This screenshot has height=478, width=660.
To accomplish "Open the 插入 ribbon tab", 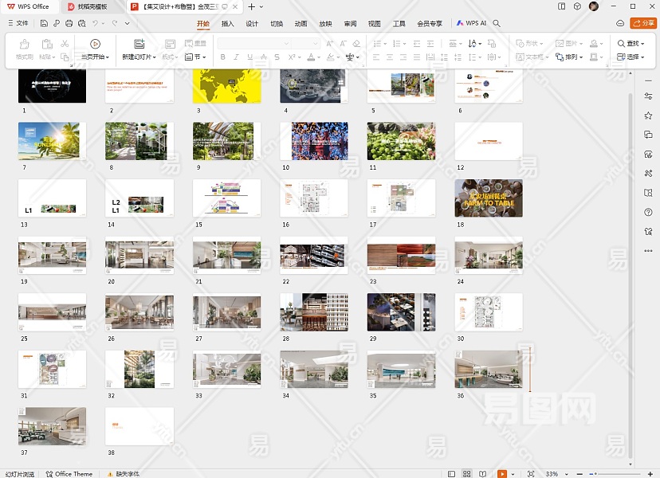I will (x=228, y=24).
